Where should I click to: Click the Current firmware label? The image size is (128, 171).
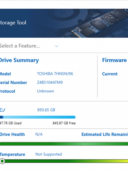(x=110, y=74)
